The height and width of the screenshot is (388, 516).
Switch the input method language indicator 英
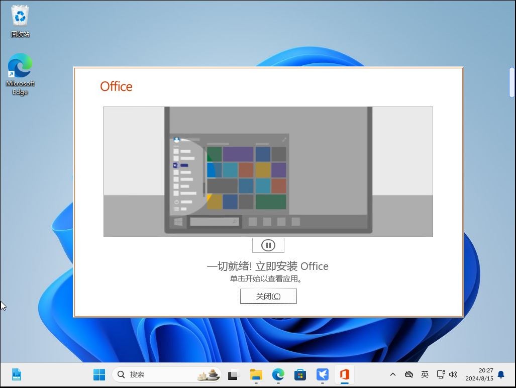pyautogui.click(x=425, y=374)
